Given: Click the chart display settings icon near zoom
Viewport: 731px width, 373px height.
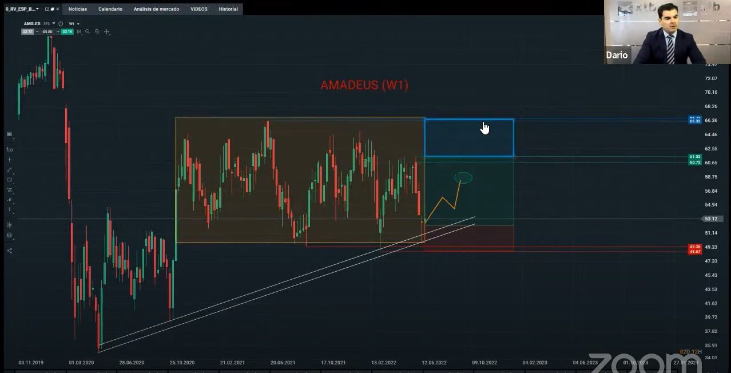Looking at the screenshot, I should [79, 31].
